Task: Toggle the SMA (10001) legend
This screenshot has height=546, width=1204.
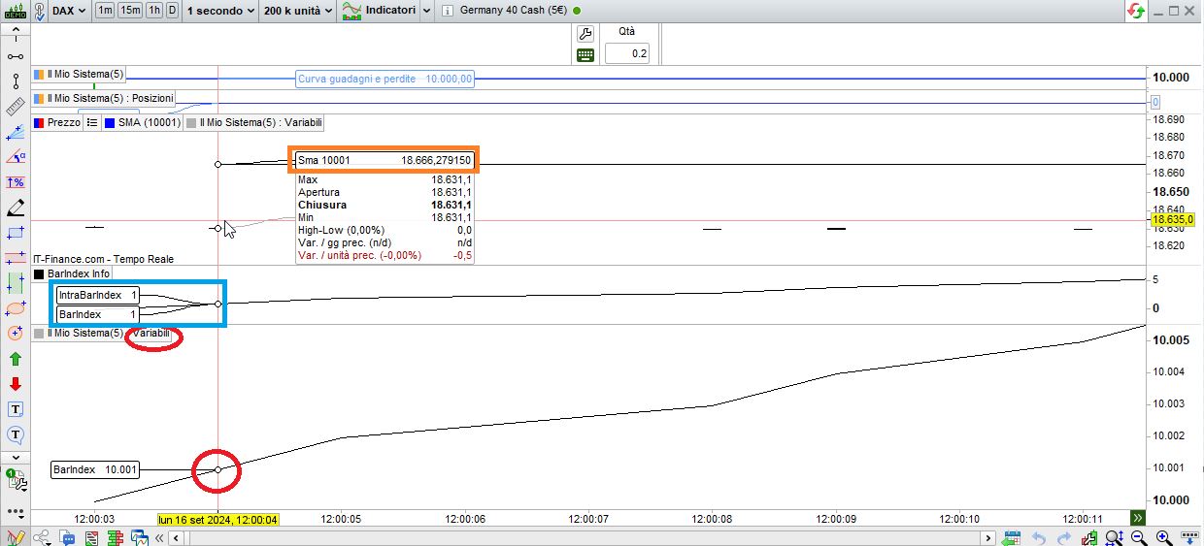Action: point(143,123)
